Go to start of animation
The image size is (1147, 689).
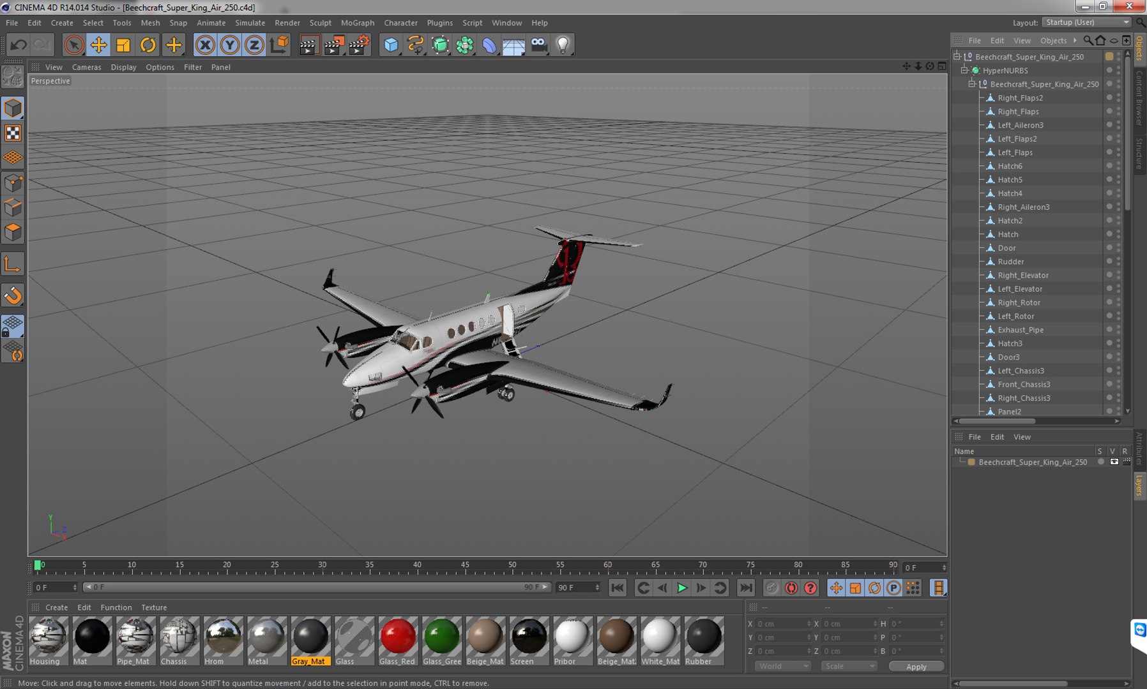(x=618, y=588)
